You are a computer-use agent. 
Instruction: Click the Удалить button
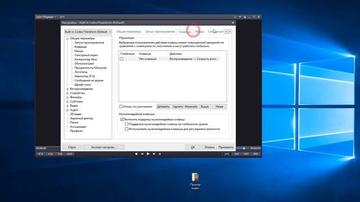tap(178, 107)
